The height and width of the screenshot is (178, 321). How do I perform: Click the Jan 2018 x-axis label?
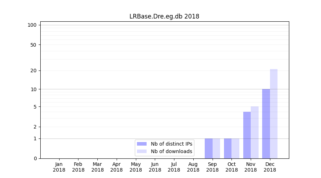click(x=59, y=167)
